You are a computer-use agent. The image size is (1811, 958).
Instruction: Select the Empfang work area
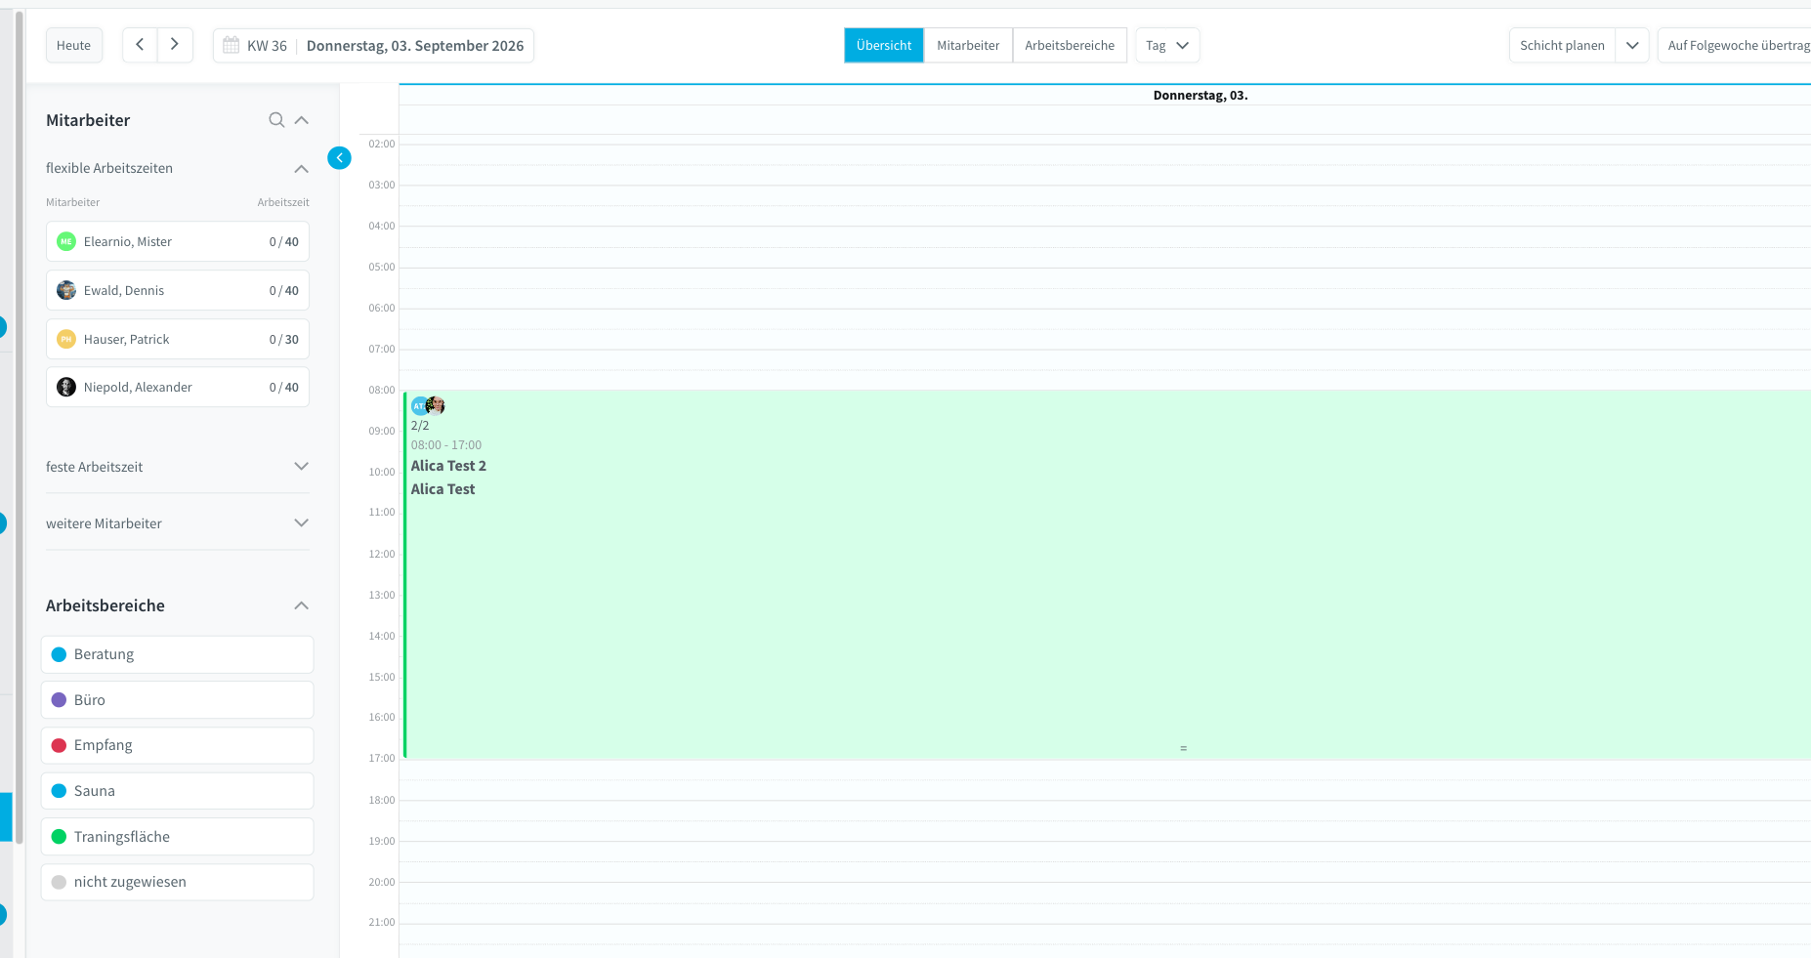pyautogui.click(x=177, y=745)
